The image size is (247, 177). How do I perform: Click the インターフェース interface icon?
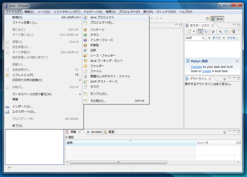(86, 40)
